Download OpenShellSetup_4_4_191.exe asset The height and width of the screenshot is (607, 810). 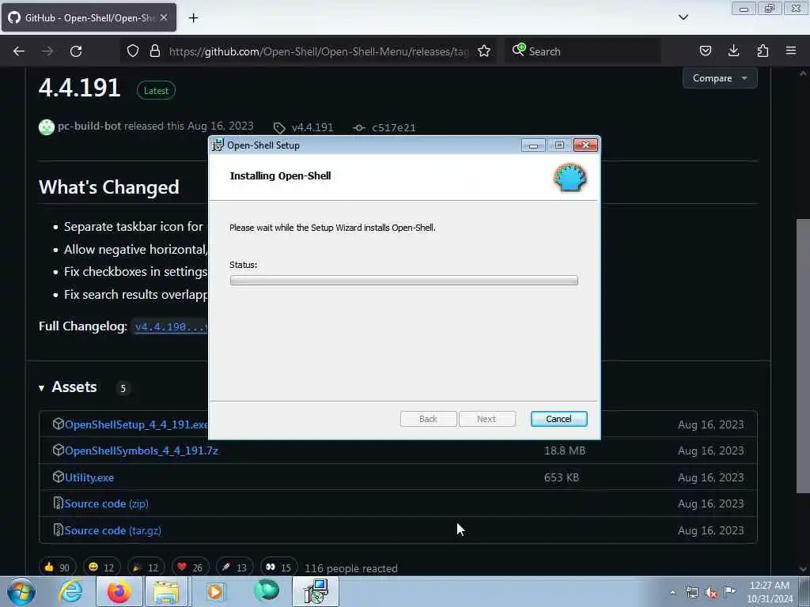click(x=136, y=424)
